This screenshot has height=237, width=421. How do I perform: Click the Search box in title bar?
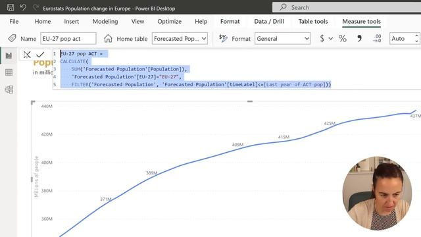(347, 7)
